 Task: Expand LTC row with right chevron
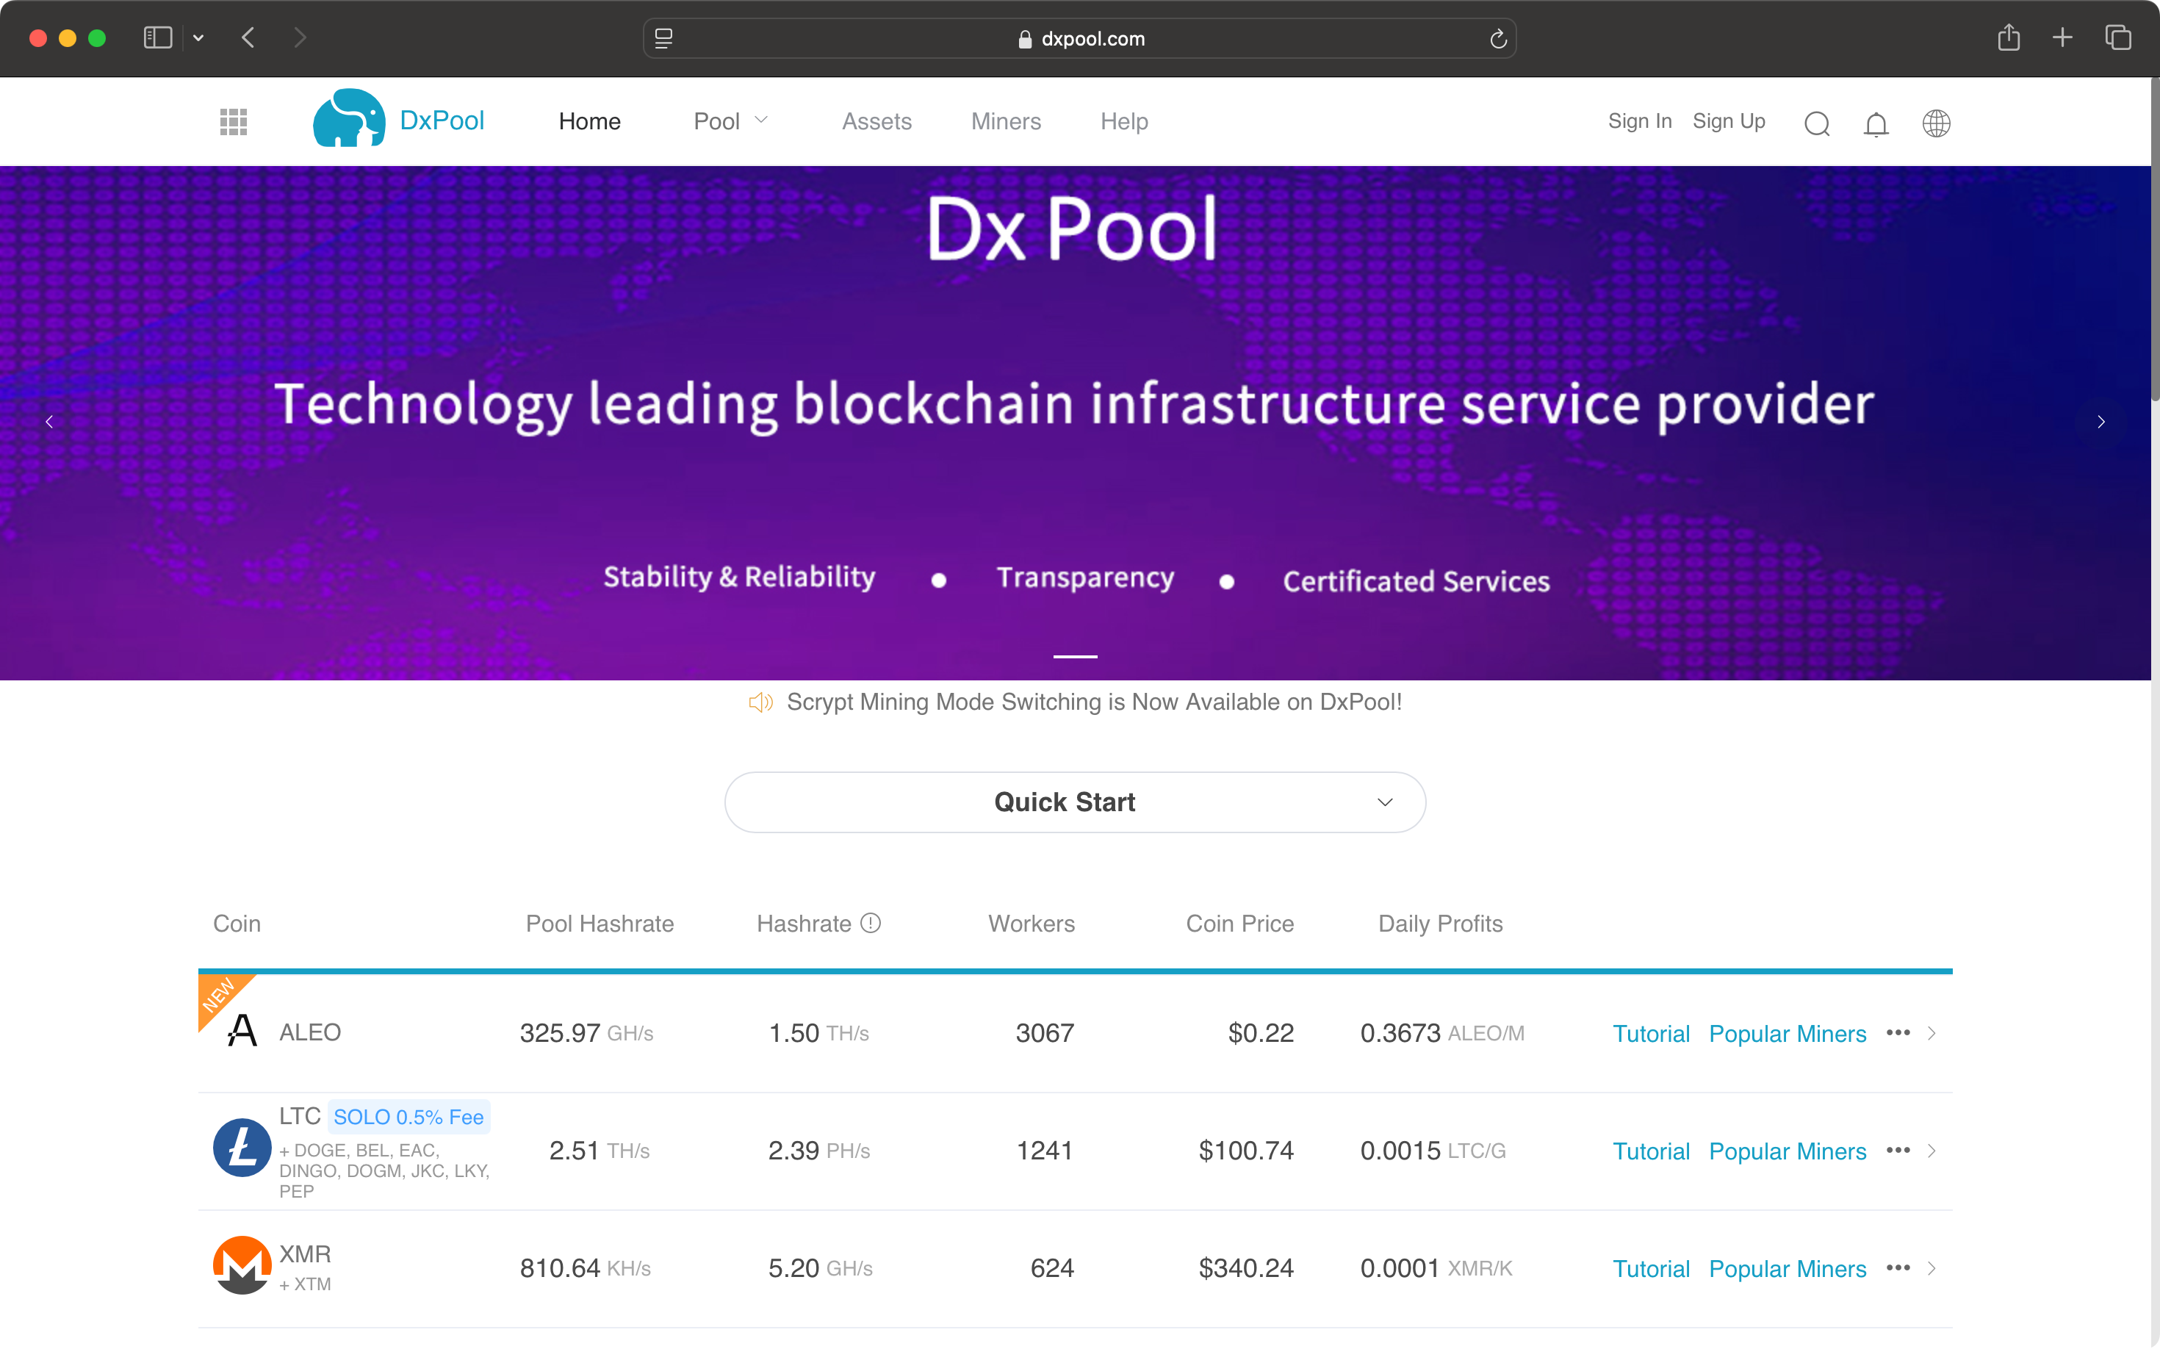pos(1932,1150)
